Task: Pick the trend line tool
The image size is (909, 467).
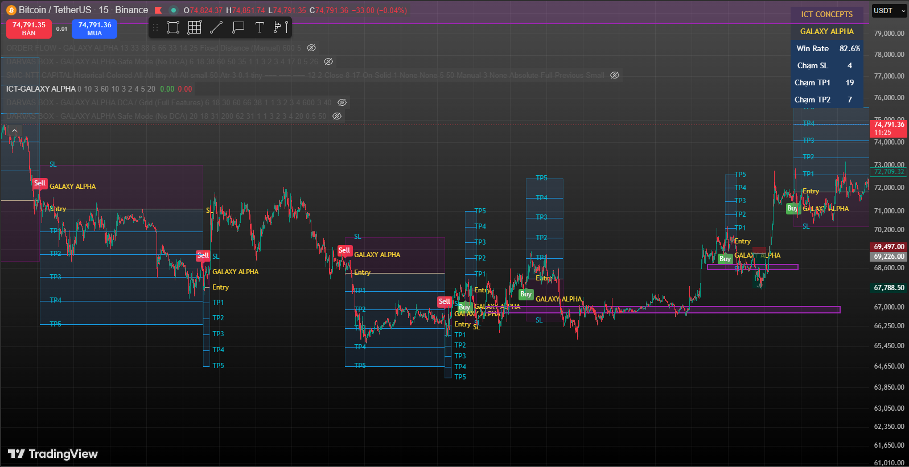Action: (216, 27)
